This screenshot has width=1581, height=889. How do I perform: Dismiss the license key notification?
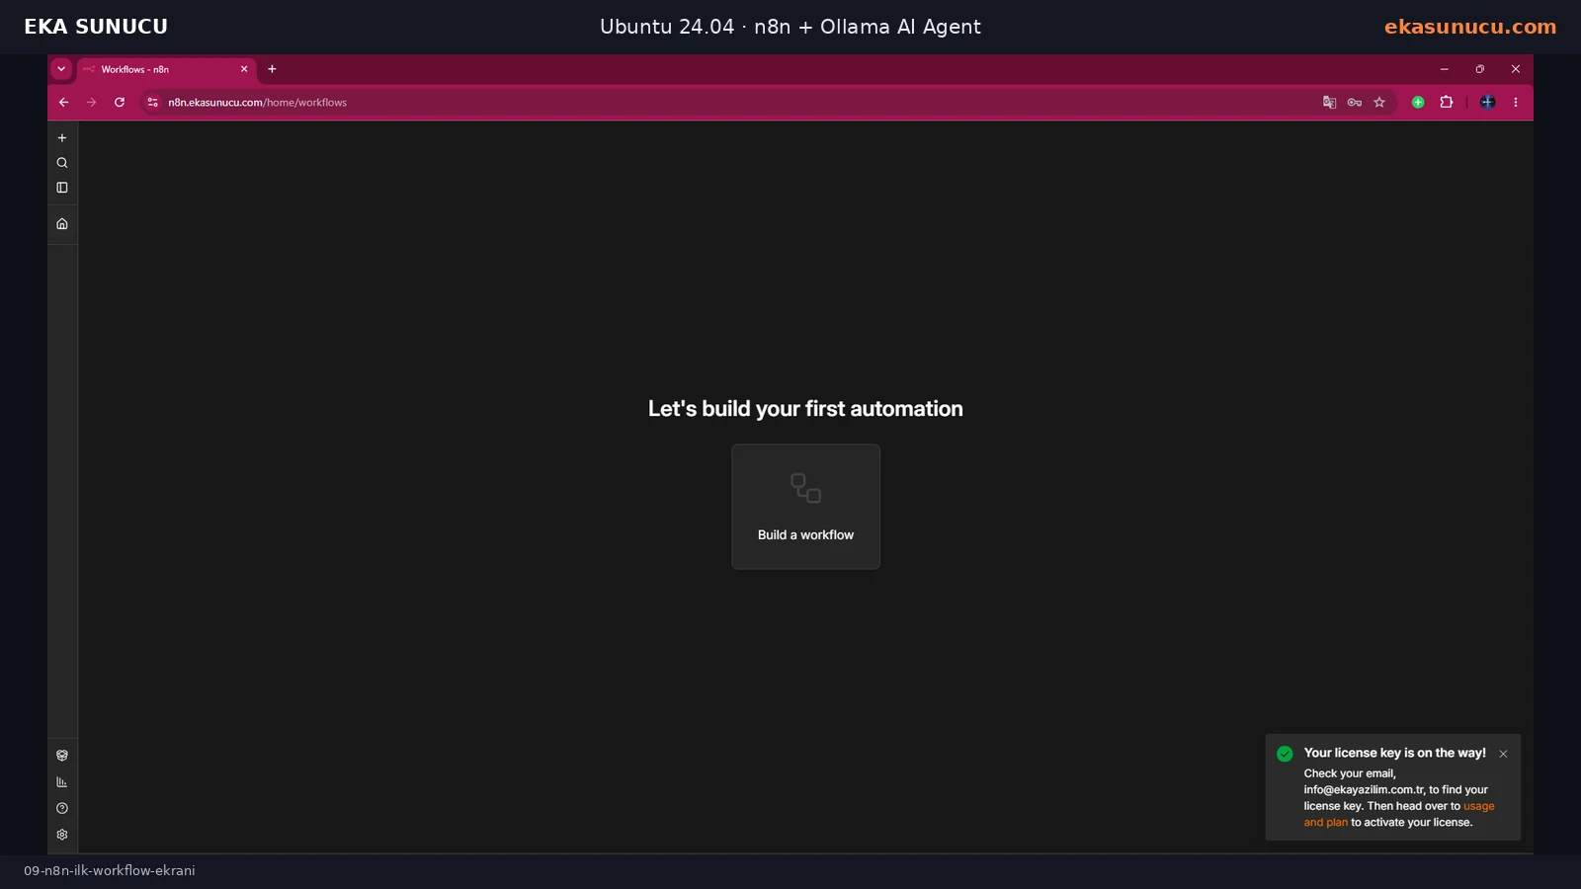[x=1503, y=754]
